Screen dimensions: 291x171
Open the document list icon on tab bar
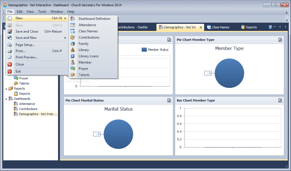(x=270, y=27)
